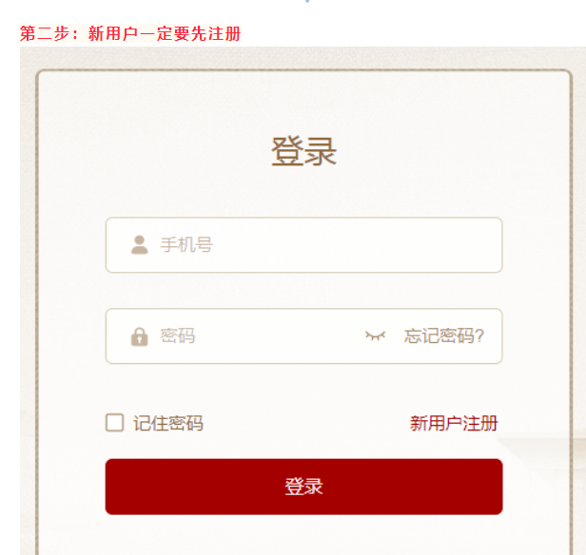586x555 pixels.
Task: Click the person icon in the phone field
Action: coord(139,245)
